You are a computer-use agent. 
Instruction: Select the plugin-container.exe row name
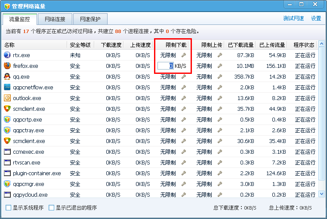click(x=37, y=173)
